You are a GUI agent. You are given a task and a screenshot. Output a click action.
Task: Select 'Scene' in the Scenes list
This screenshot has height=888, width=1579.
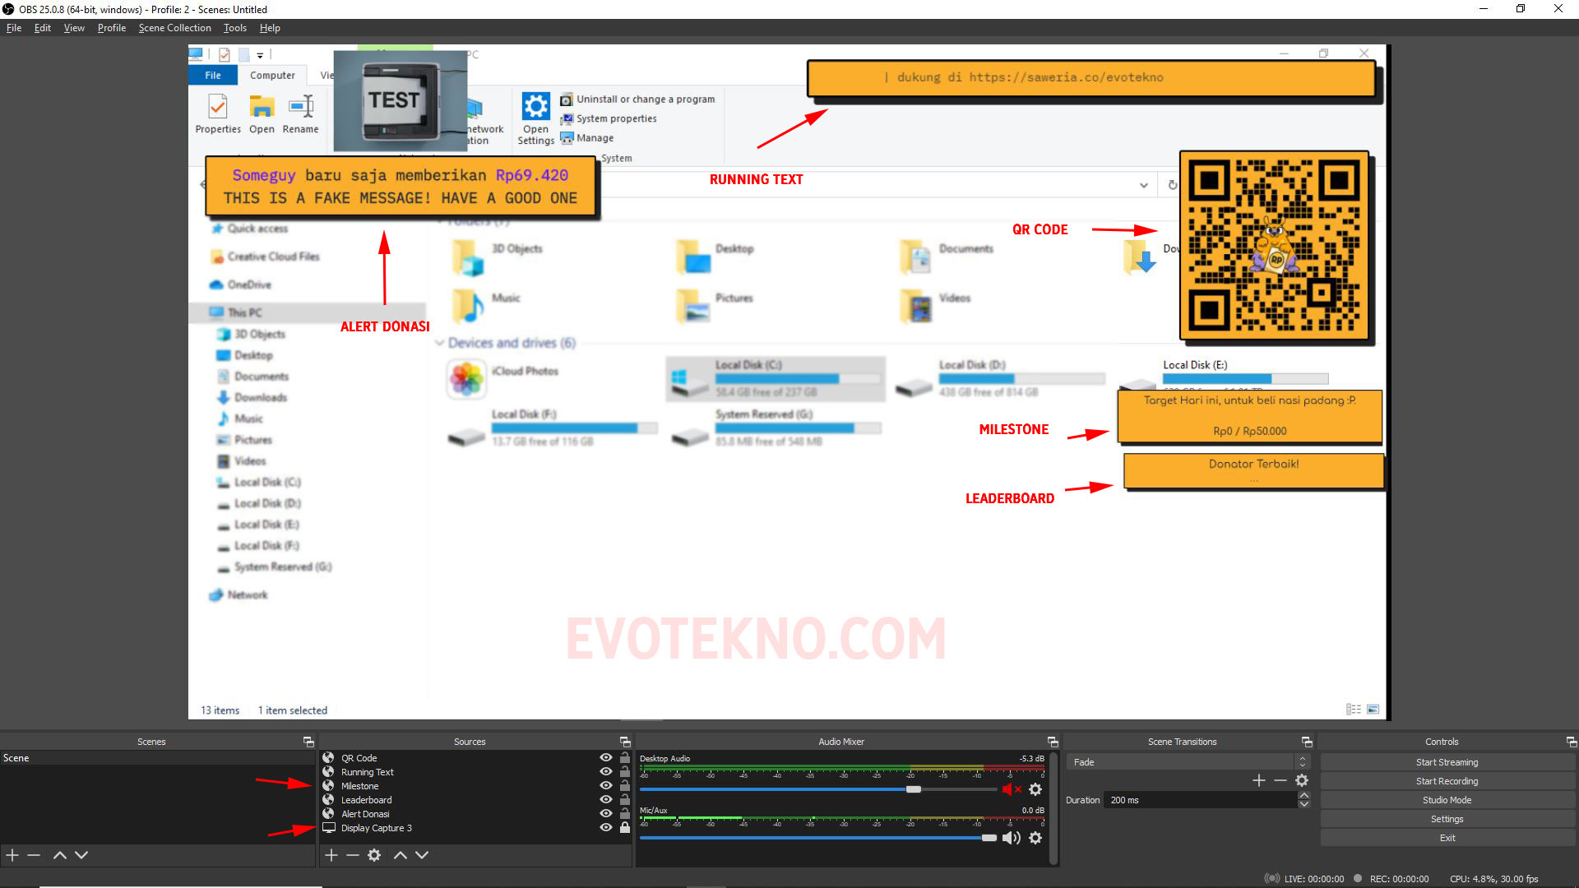(156, 758)
